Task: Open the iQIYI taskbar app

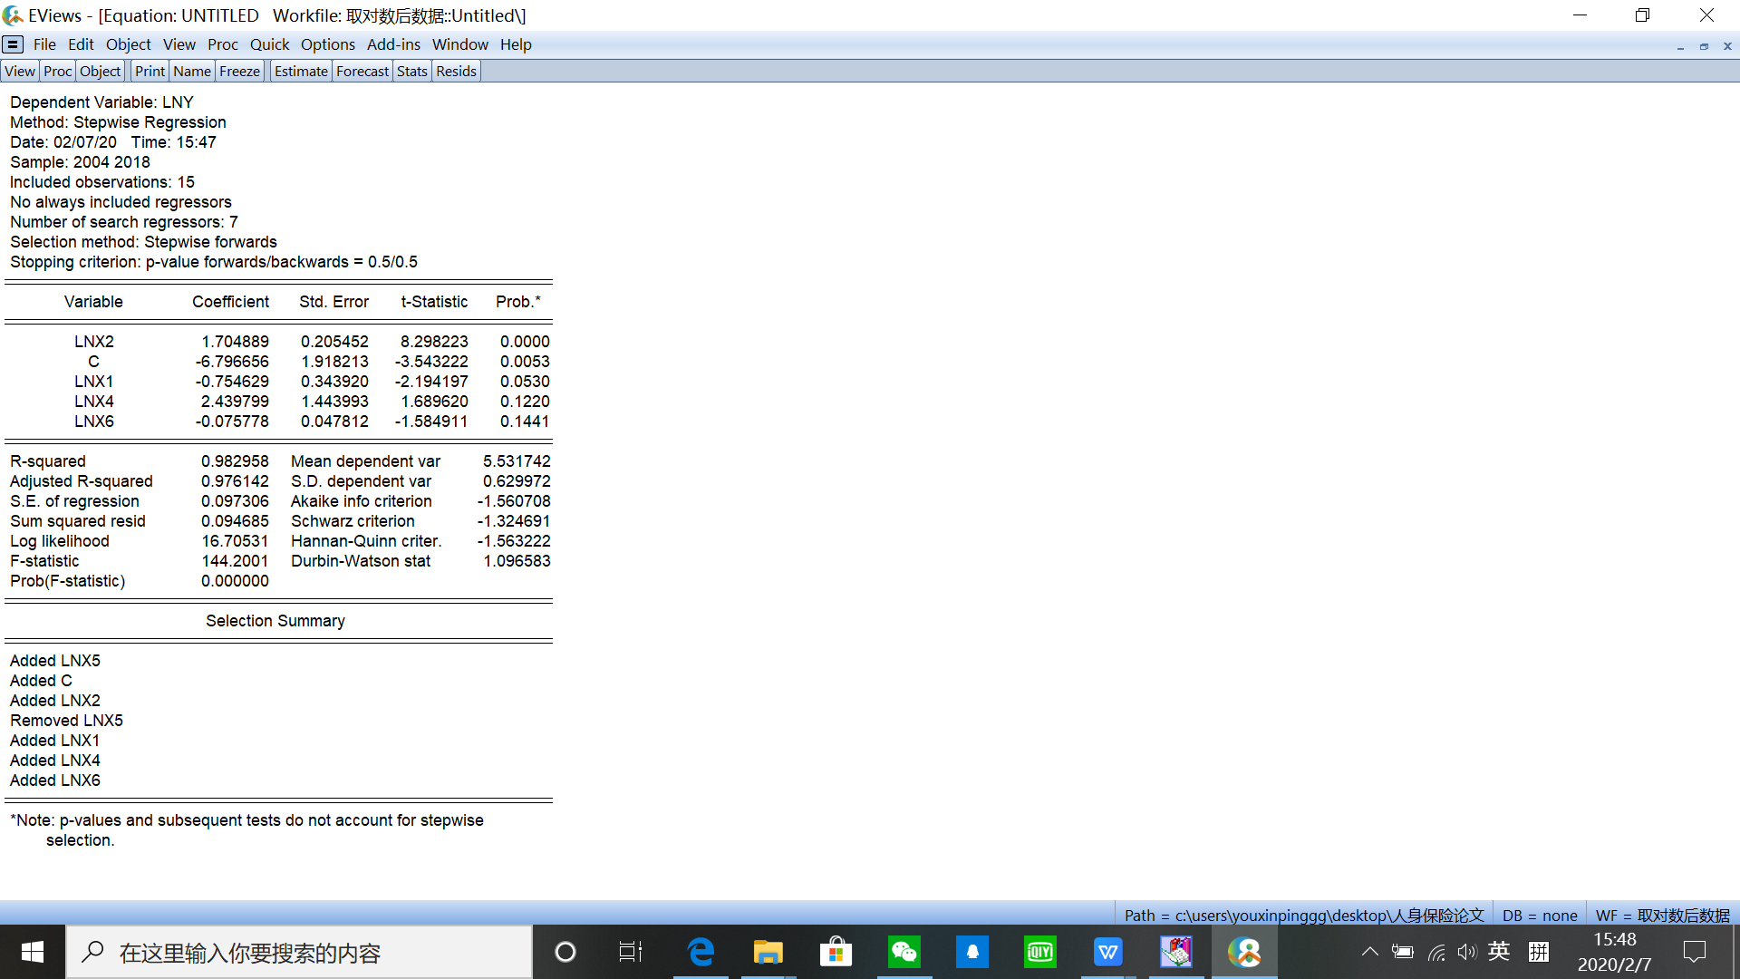Action: (1039, 952)
